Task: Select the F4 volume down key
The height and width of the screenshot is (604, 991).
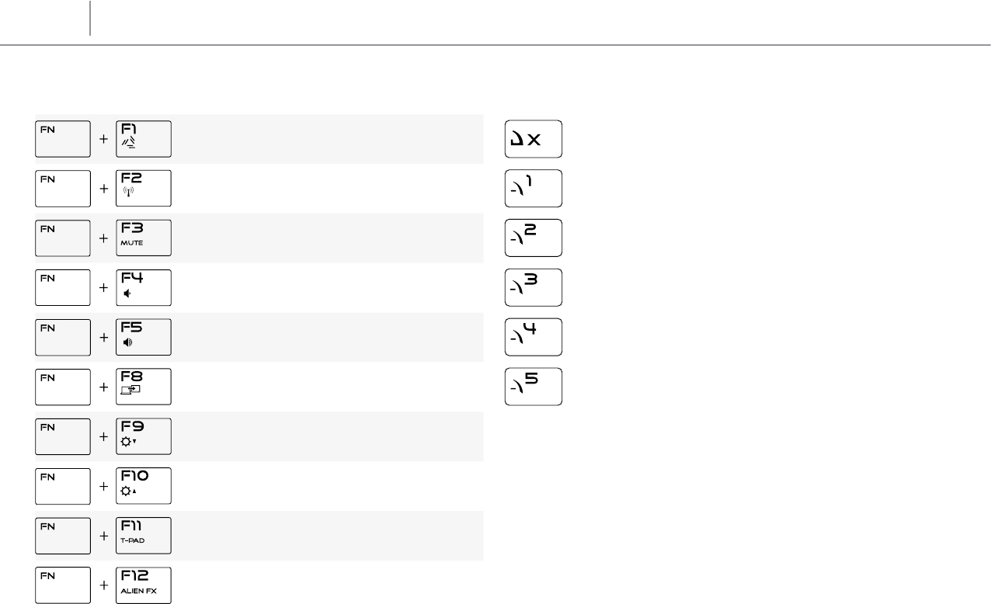Action: tap(144, 287)
